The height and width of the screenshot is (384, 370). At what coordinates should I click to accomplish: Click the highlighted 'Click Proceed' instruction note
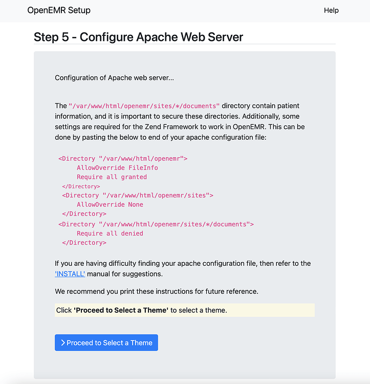coord(184,310)
